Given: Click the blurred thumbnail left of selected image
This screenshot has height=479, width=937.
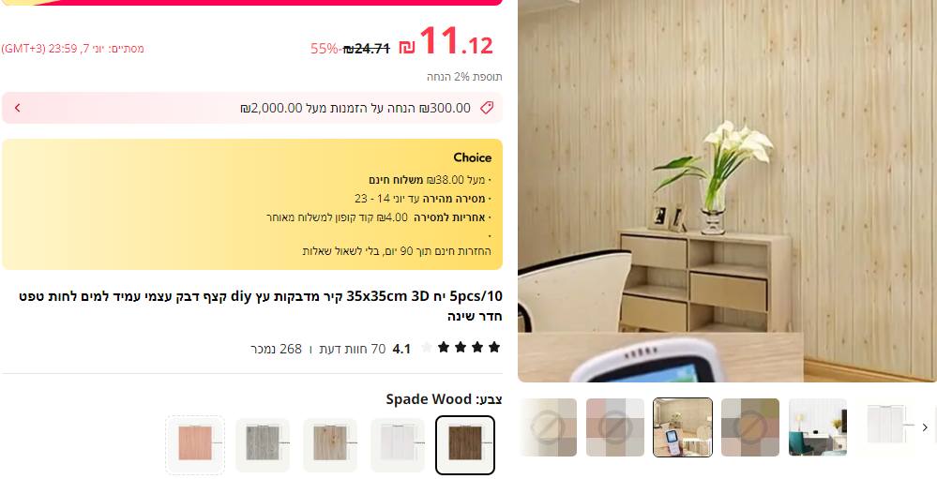Looking at the screenshot, I should click(615, 427).
